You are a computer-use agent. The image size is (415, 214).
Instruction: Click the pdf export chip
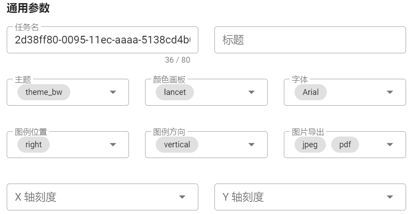click(x=345, y=145)
